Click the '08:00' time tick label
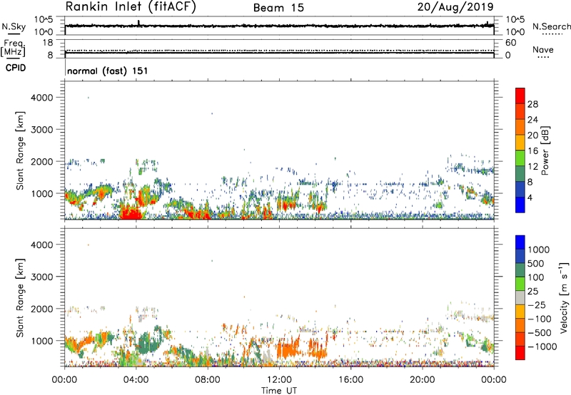This screenshot has height=395, width=571. [207, 380]
